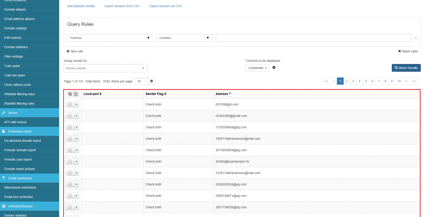Screen dimensions: 425x217
Task: Open Edit route(s) in sidebar
Action: pyautogui.click(x=29, y=38)
